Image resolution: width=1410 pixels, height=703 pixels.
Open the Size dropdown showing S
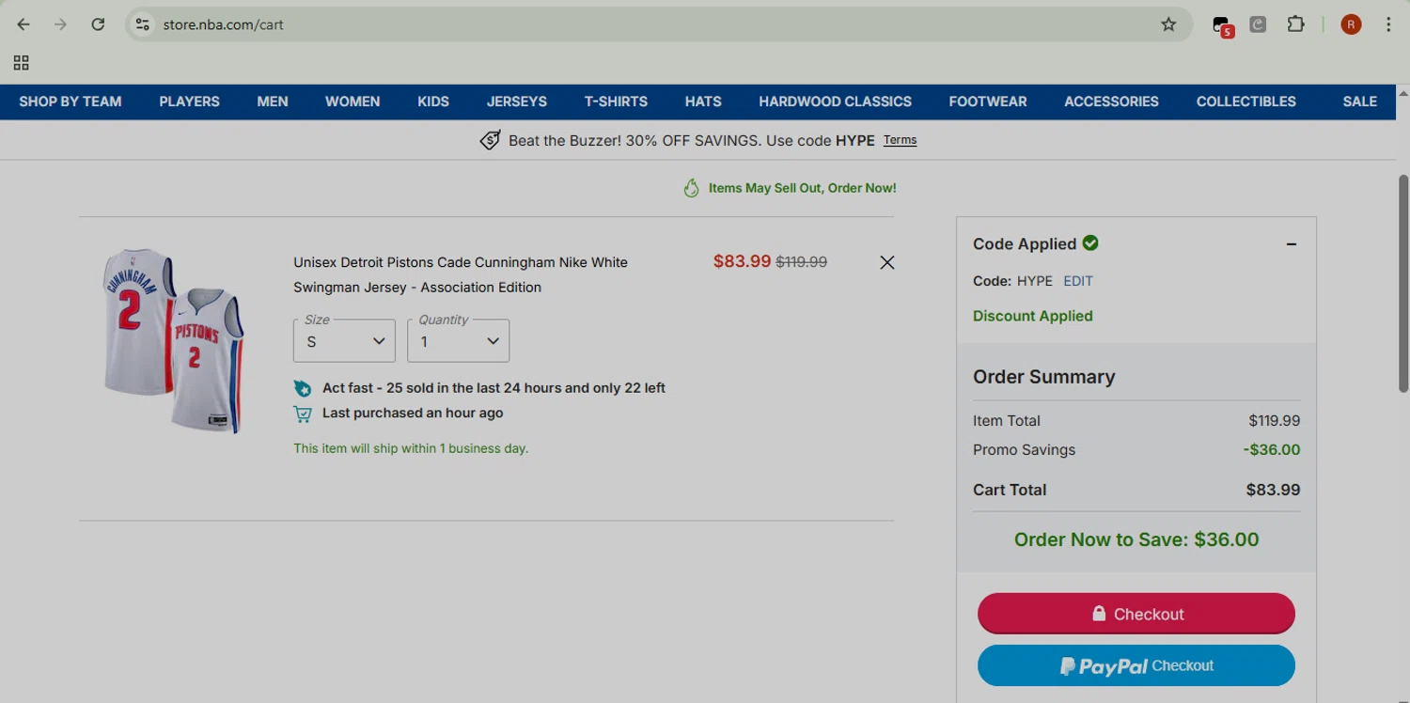pos(344,340)
